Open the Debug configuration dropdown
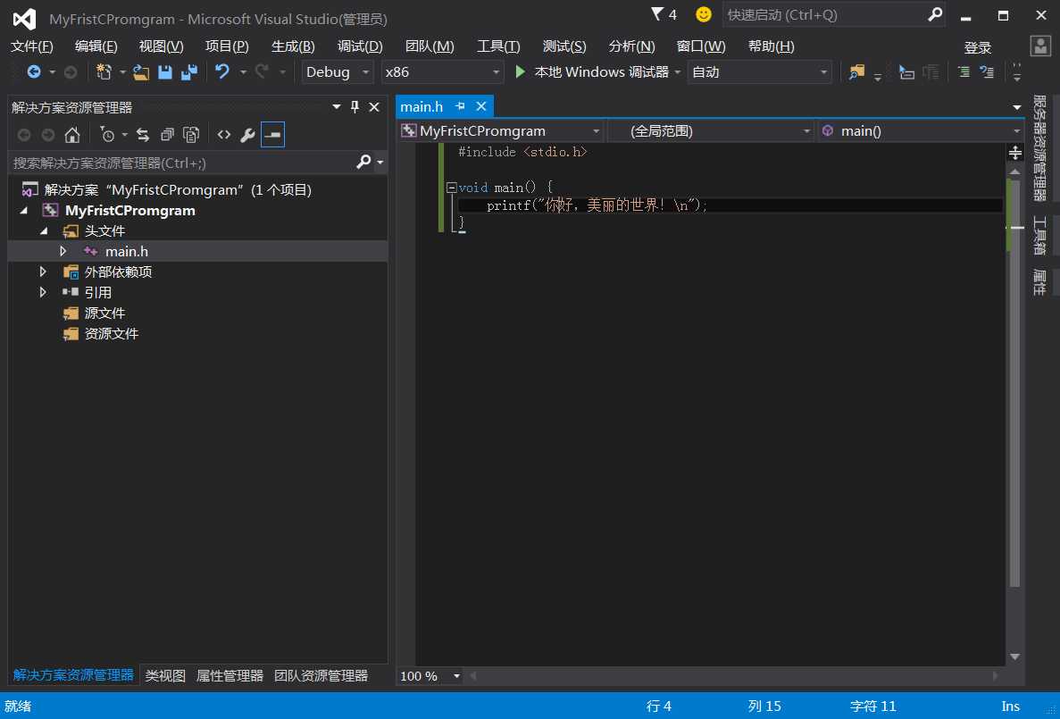The width and height of the screenshot is (1060, 719). tap(338, 72)
